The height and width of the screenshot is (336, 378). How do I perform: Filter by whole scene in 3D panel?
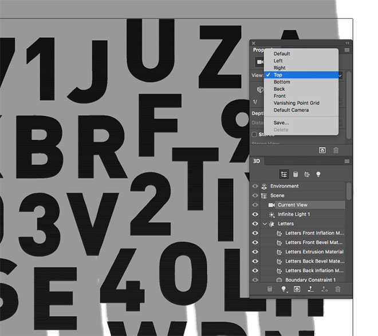(x=284, y=174)
